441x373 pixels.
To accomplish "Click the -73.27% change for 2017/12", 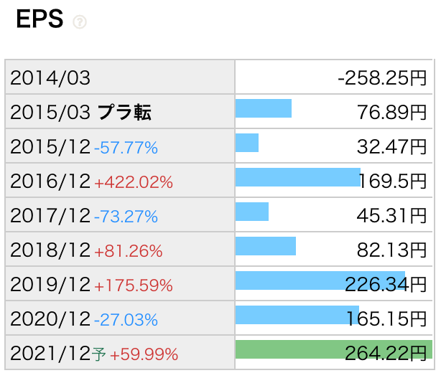I will 126,216.
